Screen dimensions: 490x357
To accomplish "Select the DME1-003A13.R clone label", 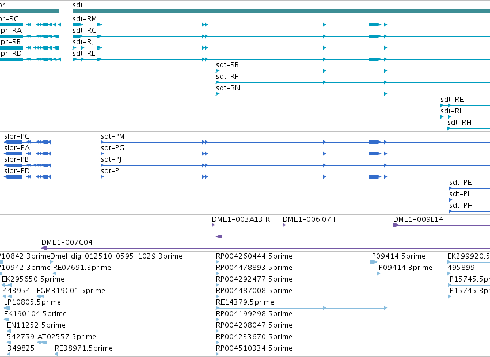I will [241, 219].
